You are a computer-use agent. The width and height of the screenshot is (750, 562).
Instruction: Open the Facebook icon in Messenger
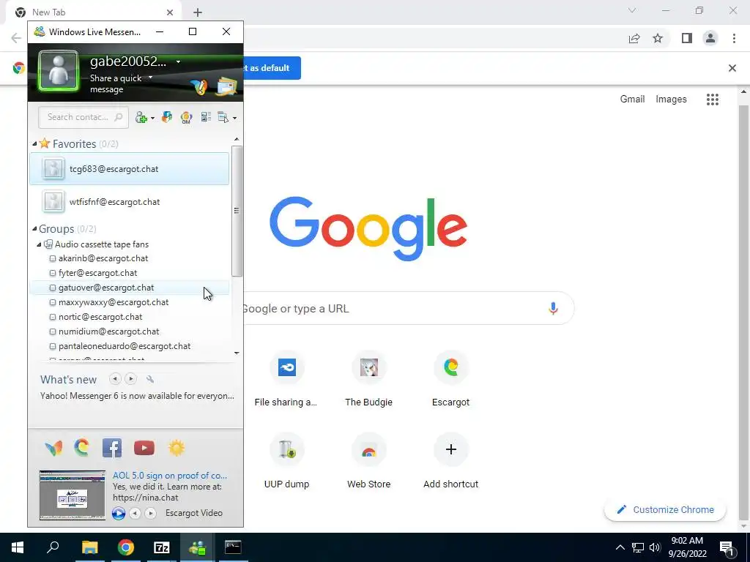click(x=112, y=448)
